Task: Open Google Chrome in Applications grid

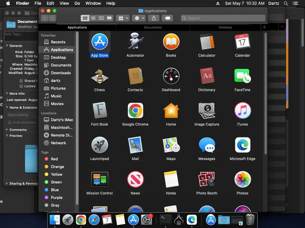Action: [x=136, y=110]
